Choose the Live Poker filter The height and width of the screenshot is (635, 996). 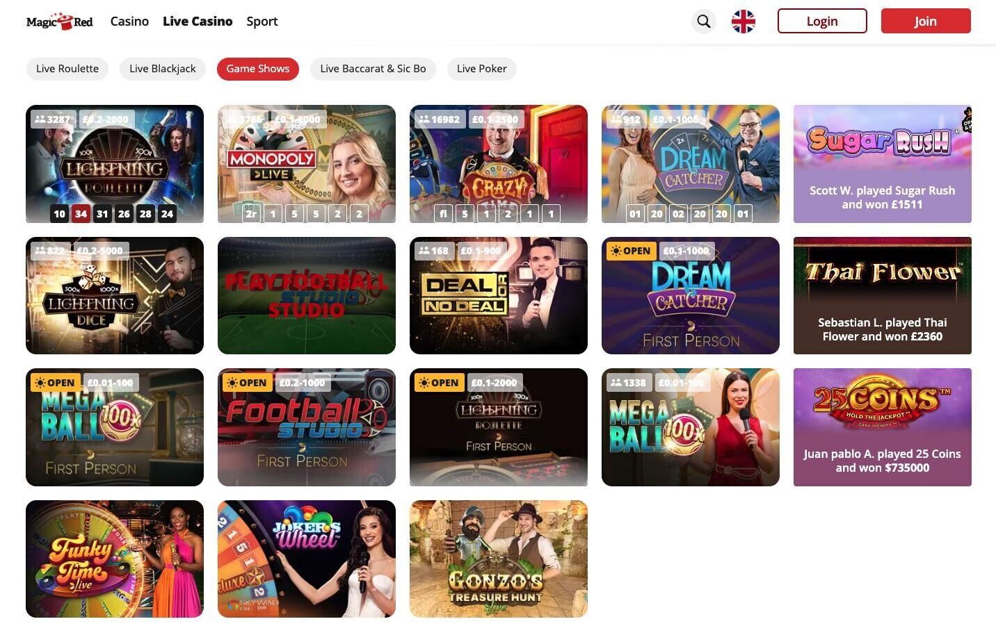(481, 69)
